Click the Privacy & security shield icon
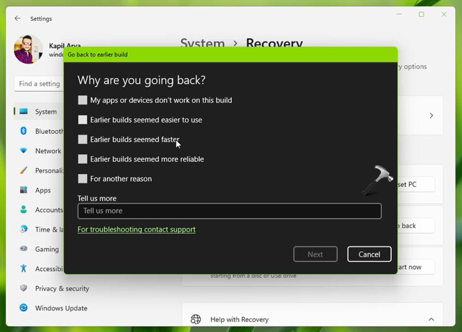The height and width of the screenshot is (332, 462). click(23, 288)
